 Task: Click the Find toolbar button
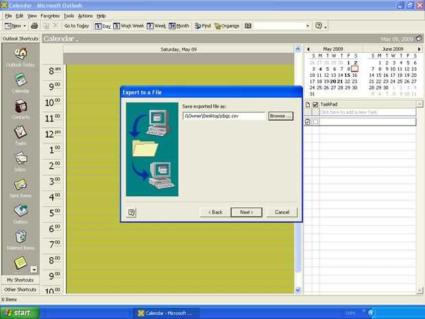202,26
